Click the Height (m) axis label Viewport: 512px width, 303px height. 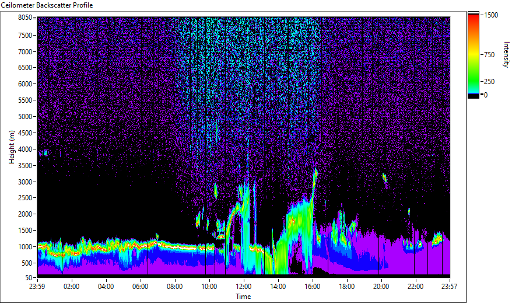pyautogui.click(x=12, y=147)
